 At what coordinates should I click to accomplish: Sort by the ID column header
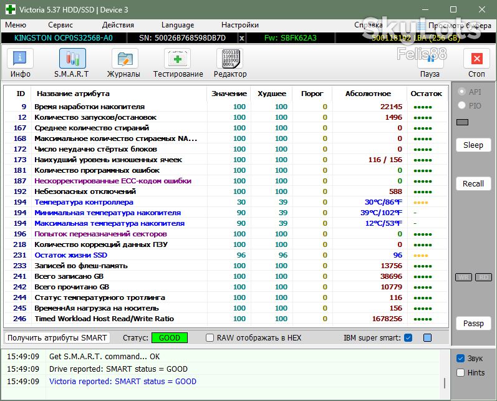pos(21,94)
